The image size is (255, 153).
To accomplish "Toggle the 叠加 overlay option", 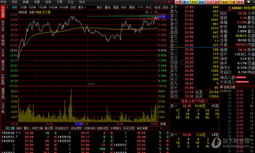I will click(108, 7).
